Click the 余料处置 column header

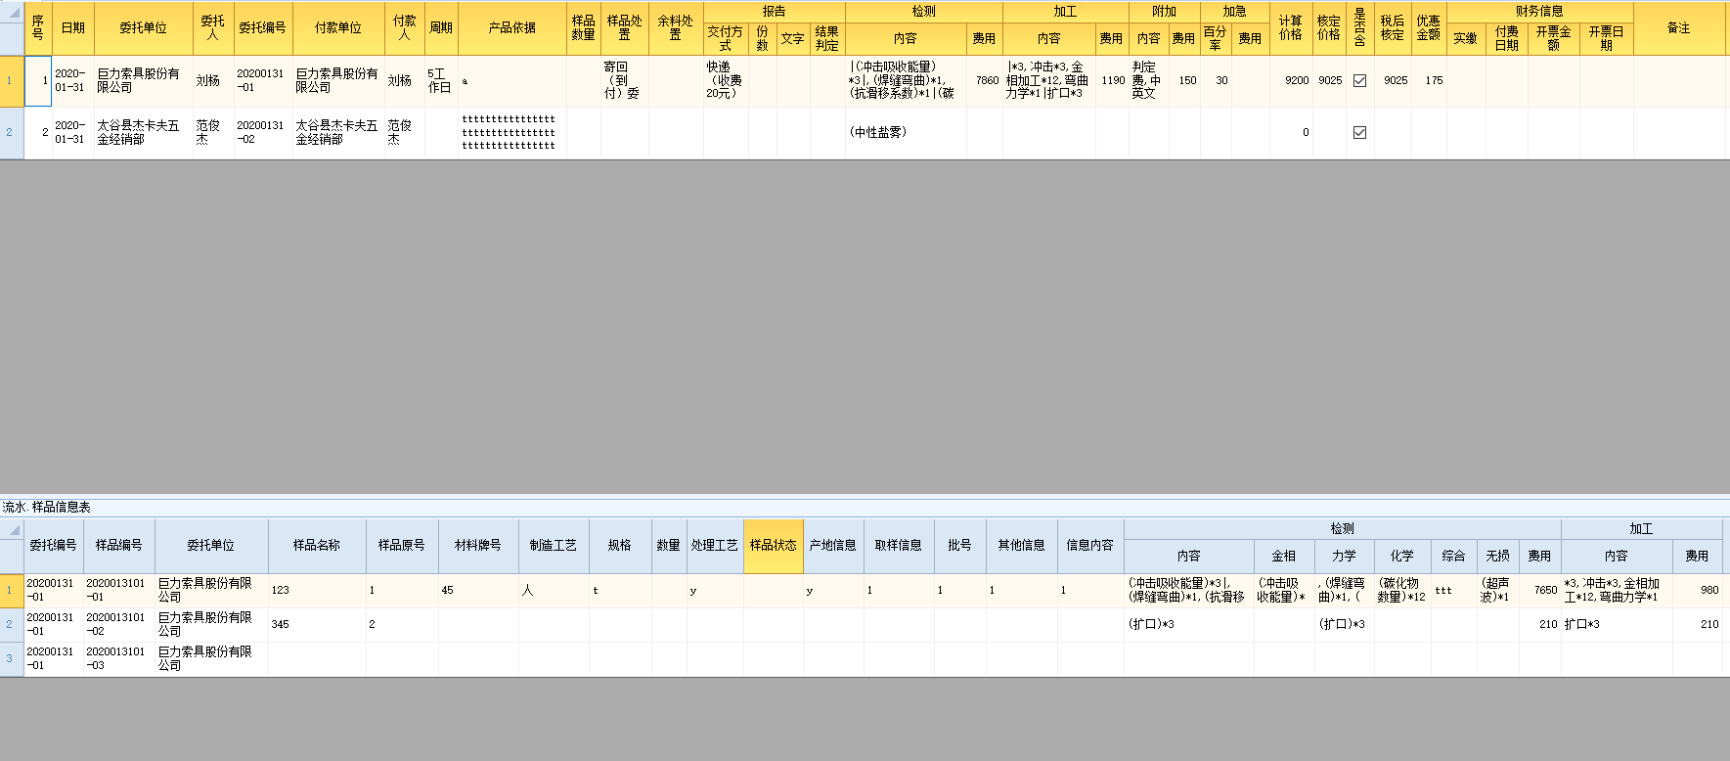coord(676,27)
